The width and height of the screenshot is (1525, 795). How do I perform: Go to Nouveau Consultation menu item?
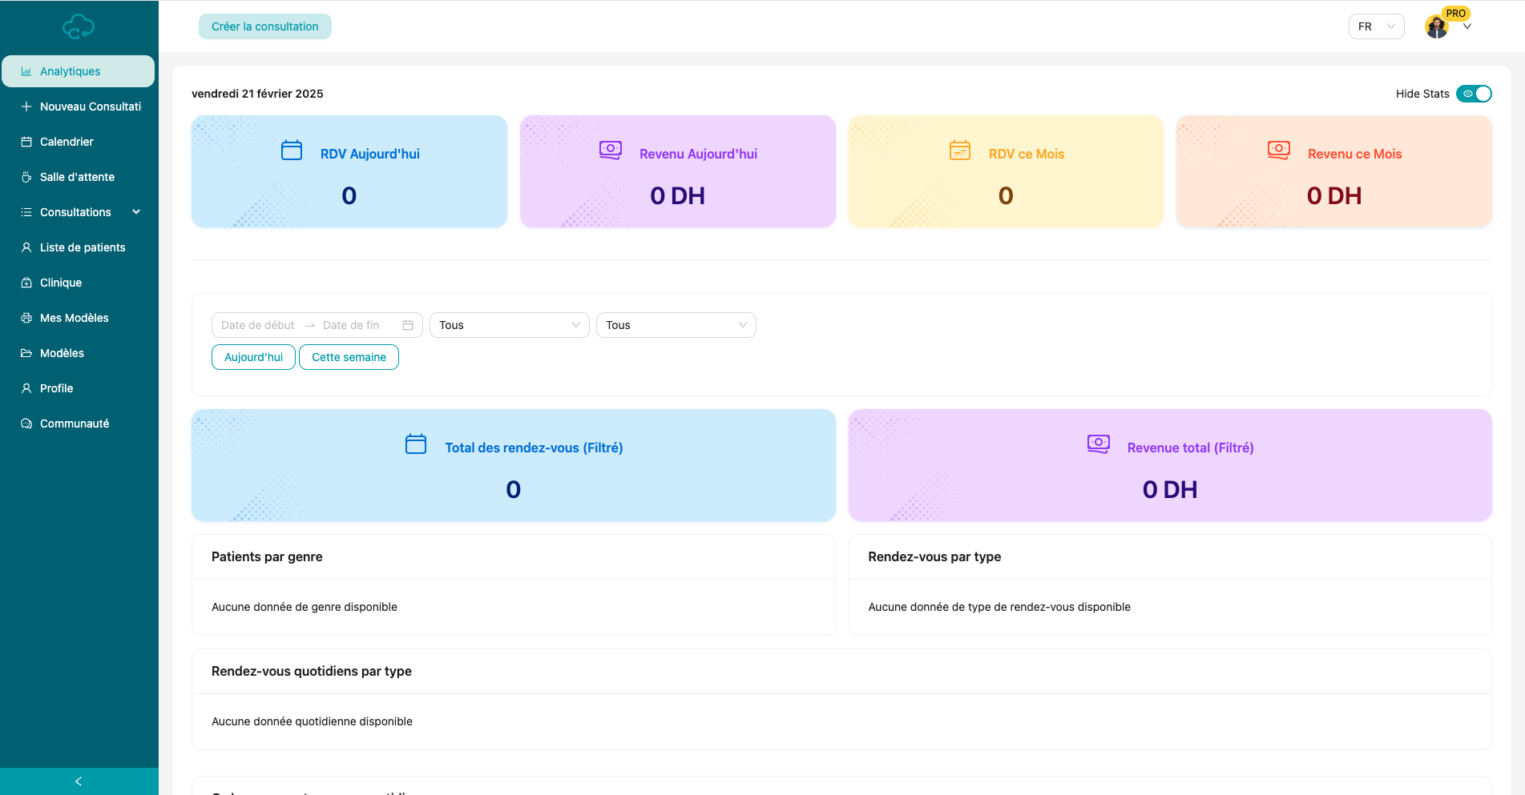pos(90,106)
